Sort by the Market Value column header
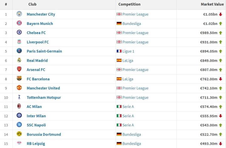 tap(212, 4)
